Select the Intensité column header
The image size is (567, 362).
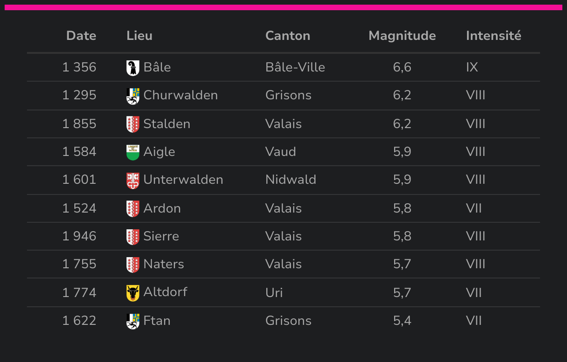click(x=494, y=36)
